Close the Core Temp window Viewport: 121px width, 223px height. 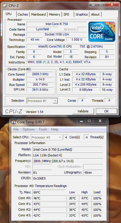[100, 121]
